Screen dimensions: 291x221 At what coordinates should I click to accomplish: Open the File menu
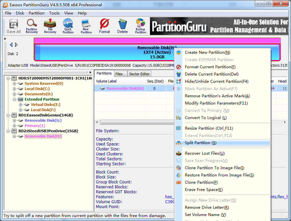coord(8,13)
